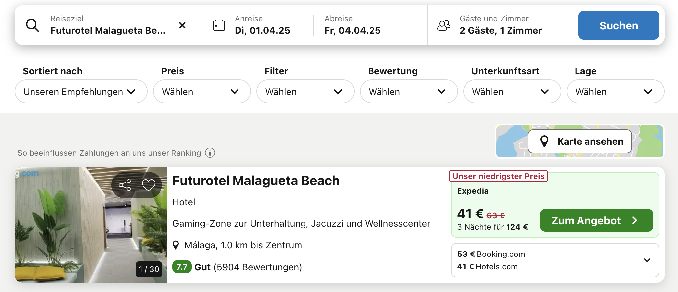The width and height of the screenshot is (678, 292).
Task: Select the Expedia offer text
Action: click(x=473, y=191)
